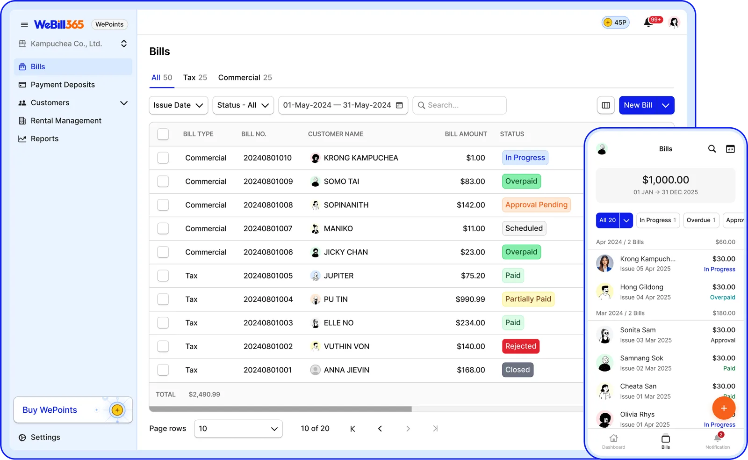This screenshot has height=460, width=748.
Task: Switch to the Commercial 25 tab
Action: (x=245, y=78)
